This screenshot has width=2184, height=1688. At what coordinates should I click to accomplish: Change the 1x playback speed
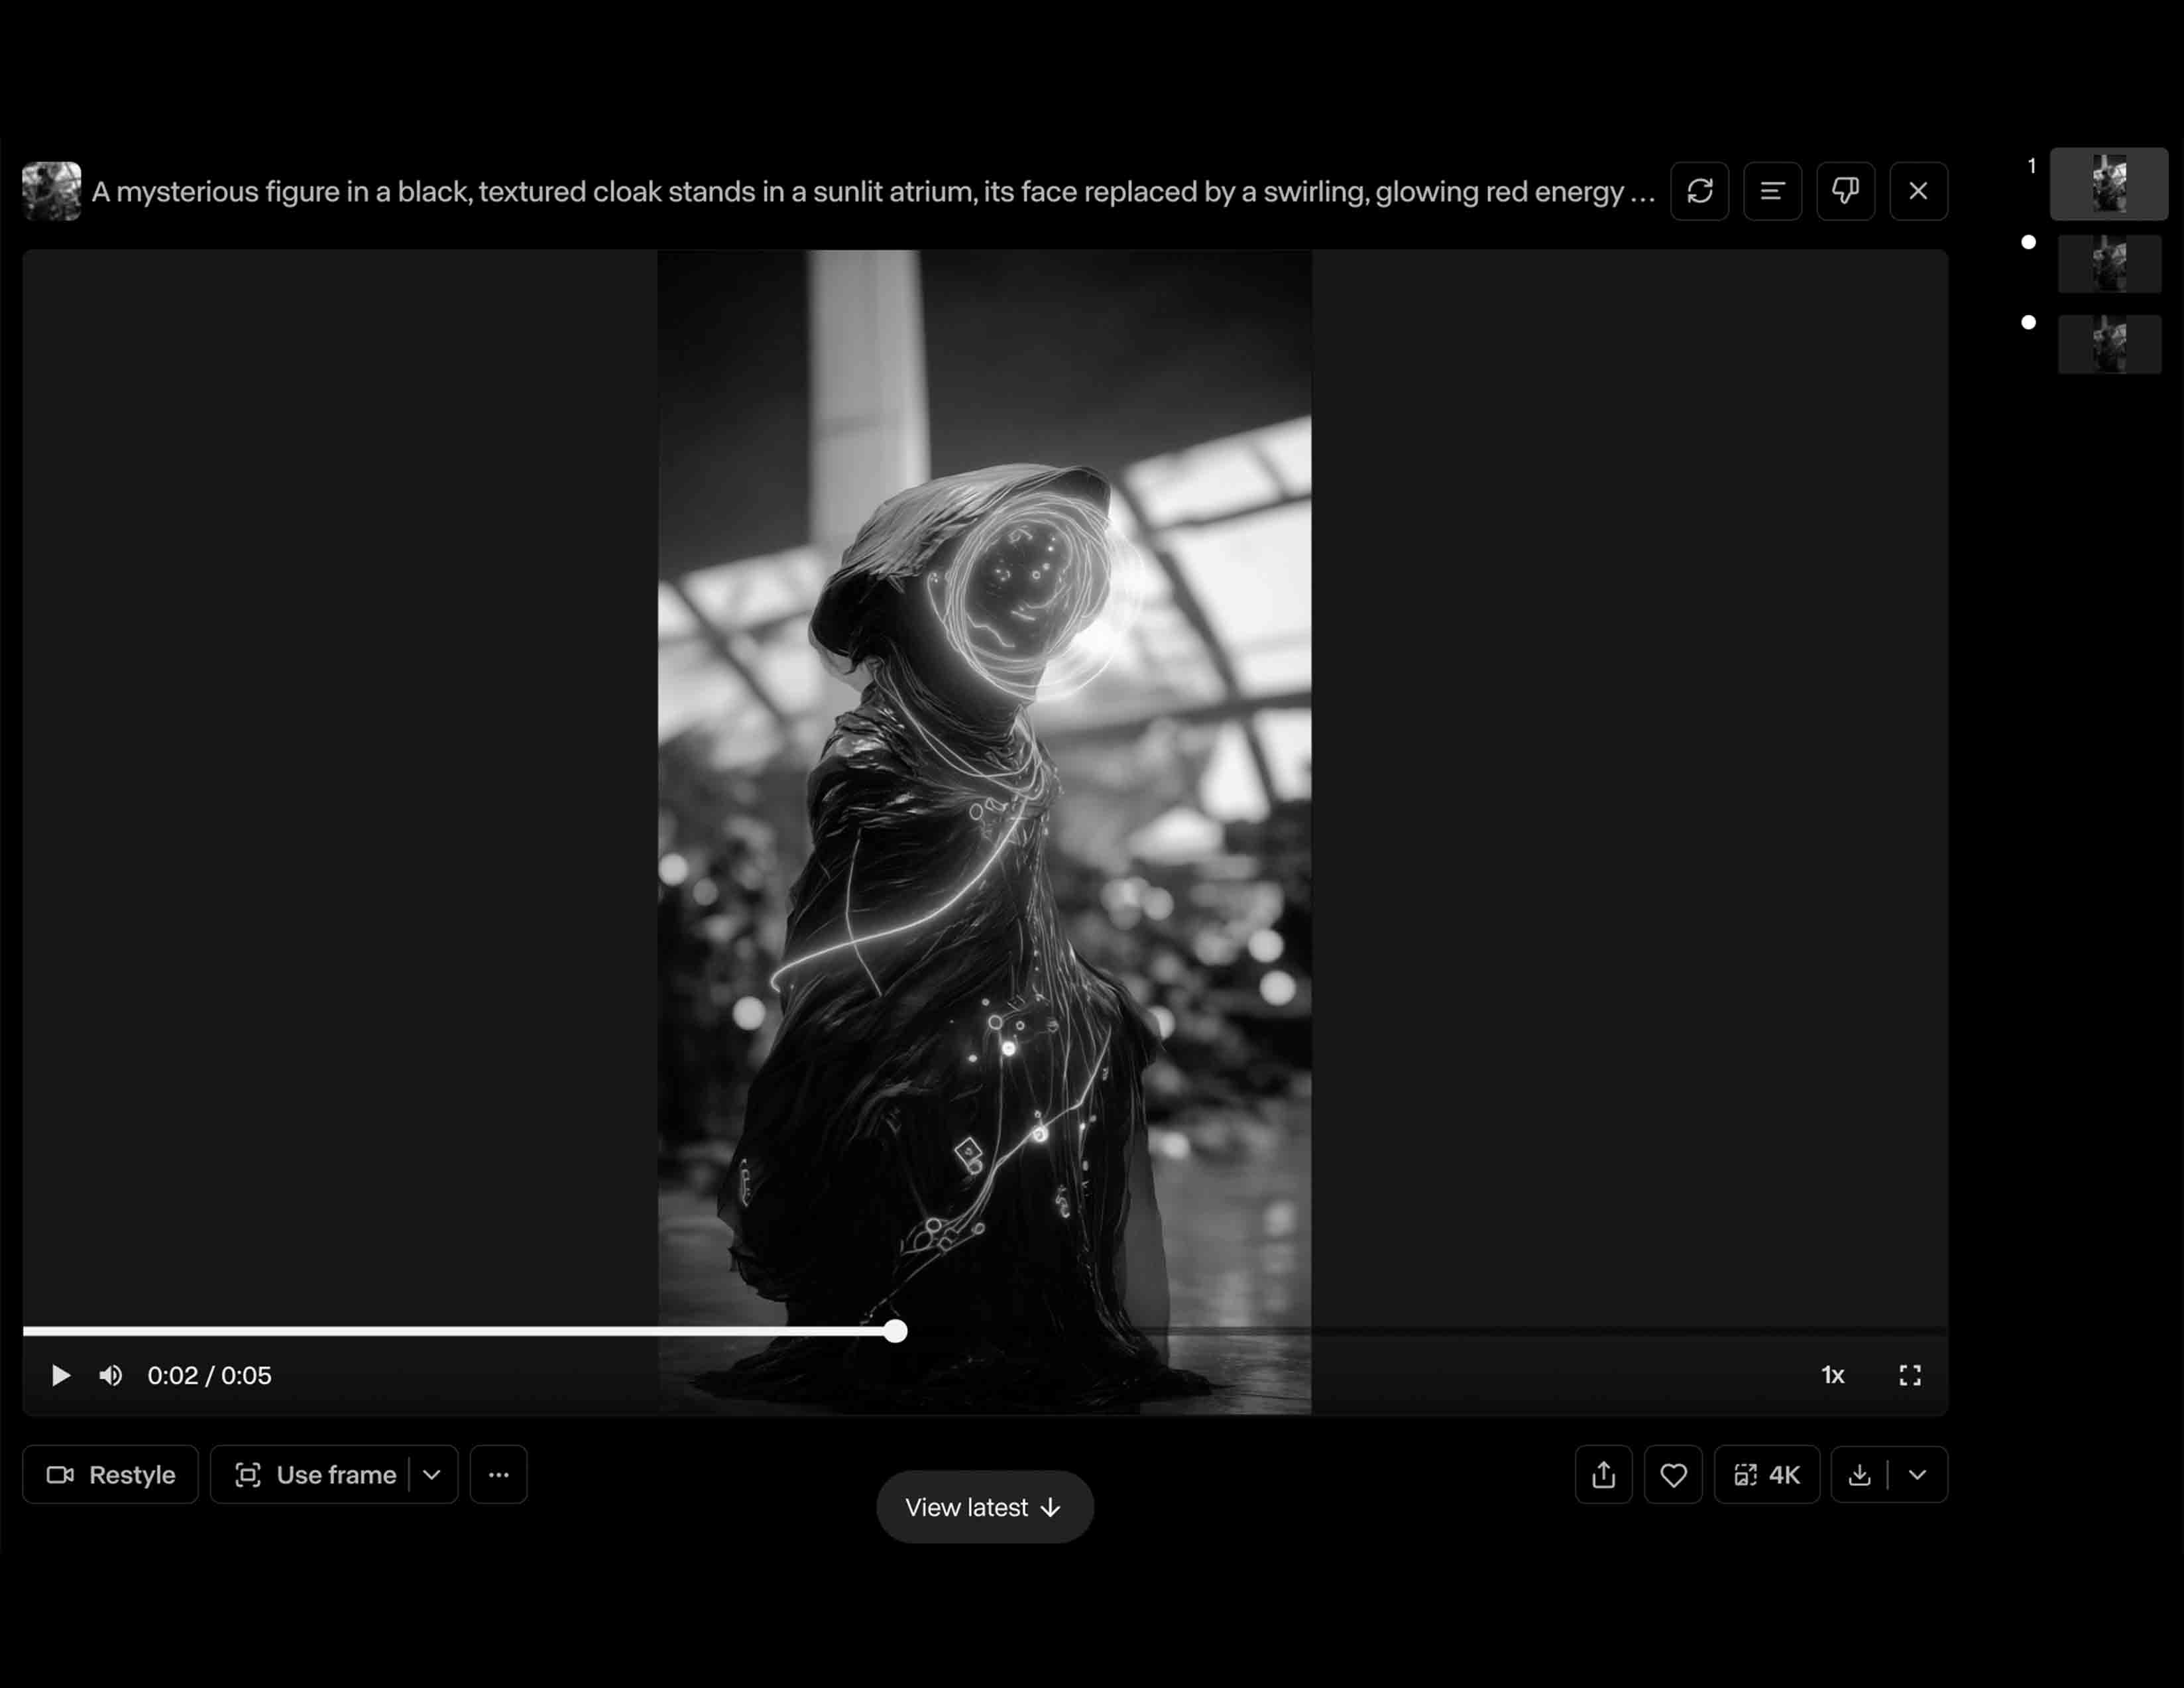(1832, 1375)
